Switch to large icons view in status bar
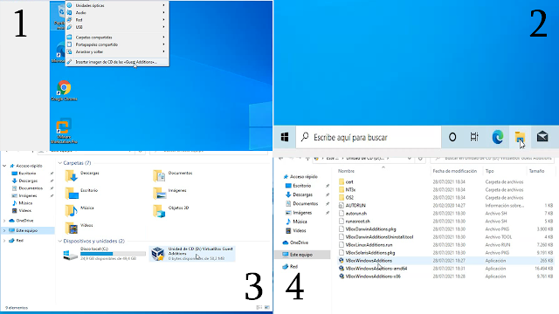 tap(267, 308)
